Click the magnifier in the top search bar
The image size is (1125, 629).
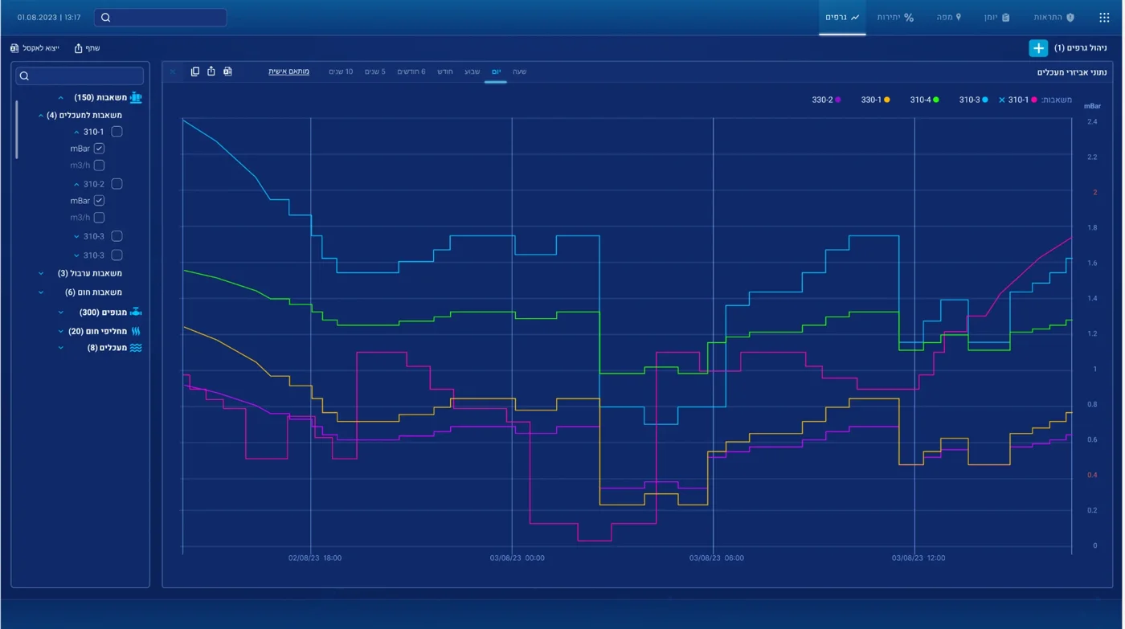106,18
